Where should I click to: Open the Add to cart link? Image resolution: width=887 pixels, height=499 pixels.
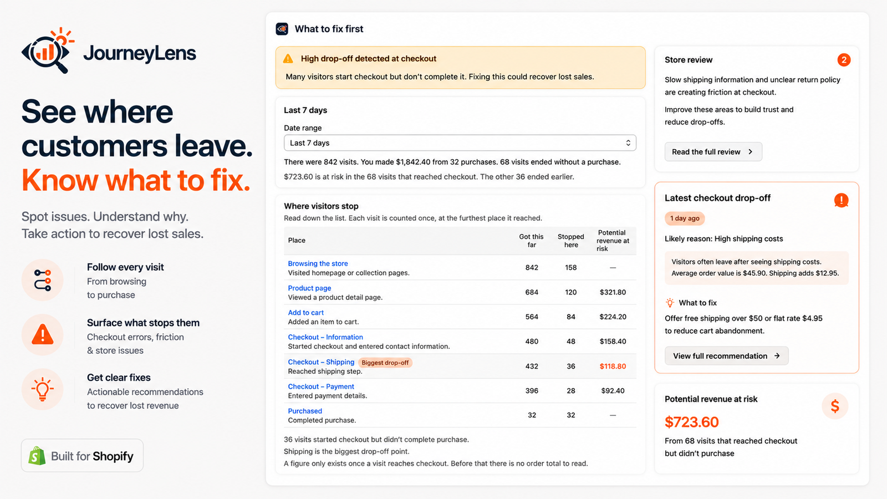point(306,313)
